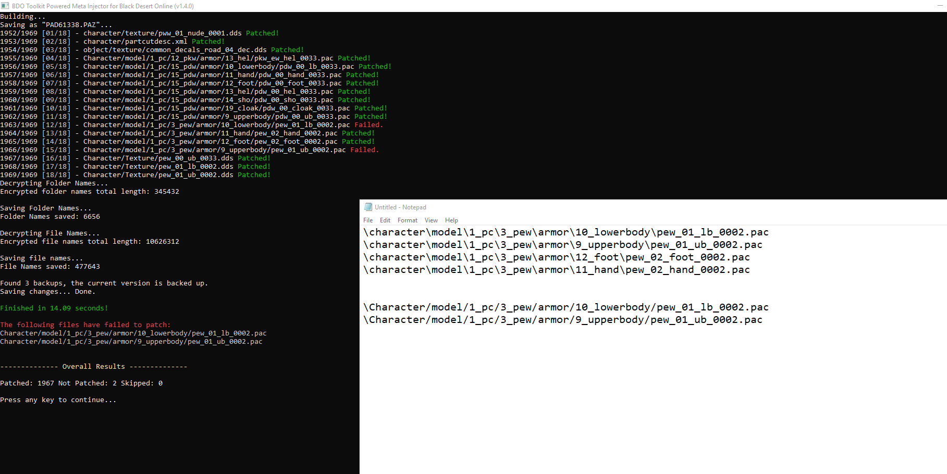Screen dimensions: 947x474
Task: Click the red 'failed to patch' heading in console
Action: click(85, 325)
